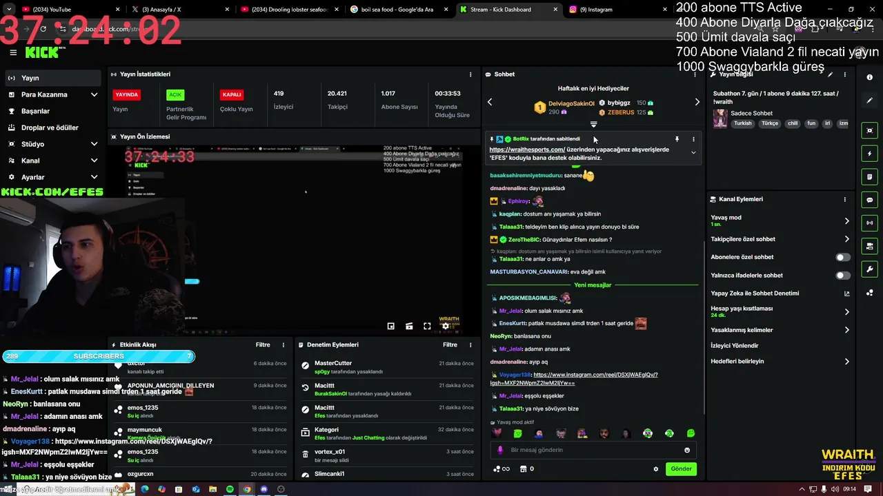Show next weekly top gifters page
883x496 pixels.
pos(697,102)
